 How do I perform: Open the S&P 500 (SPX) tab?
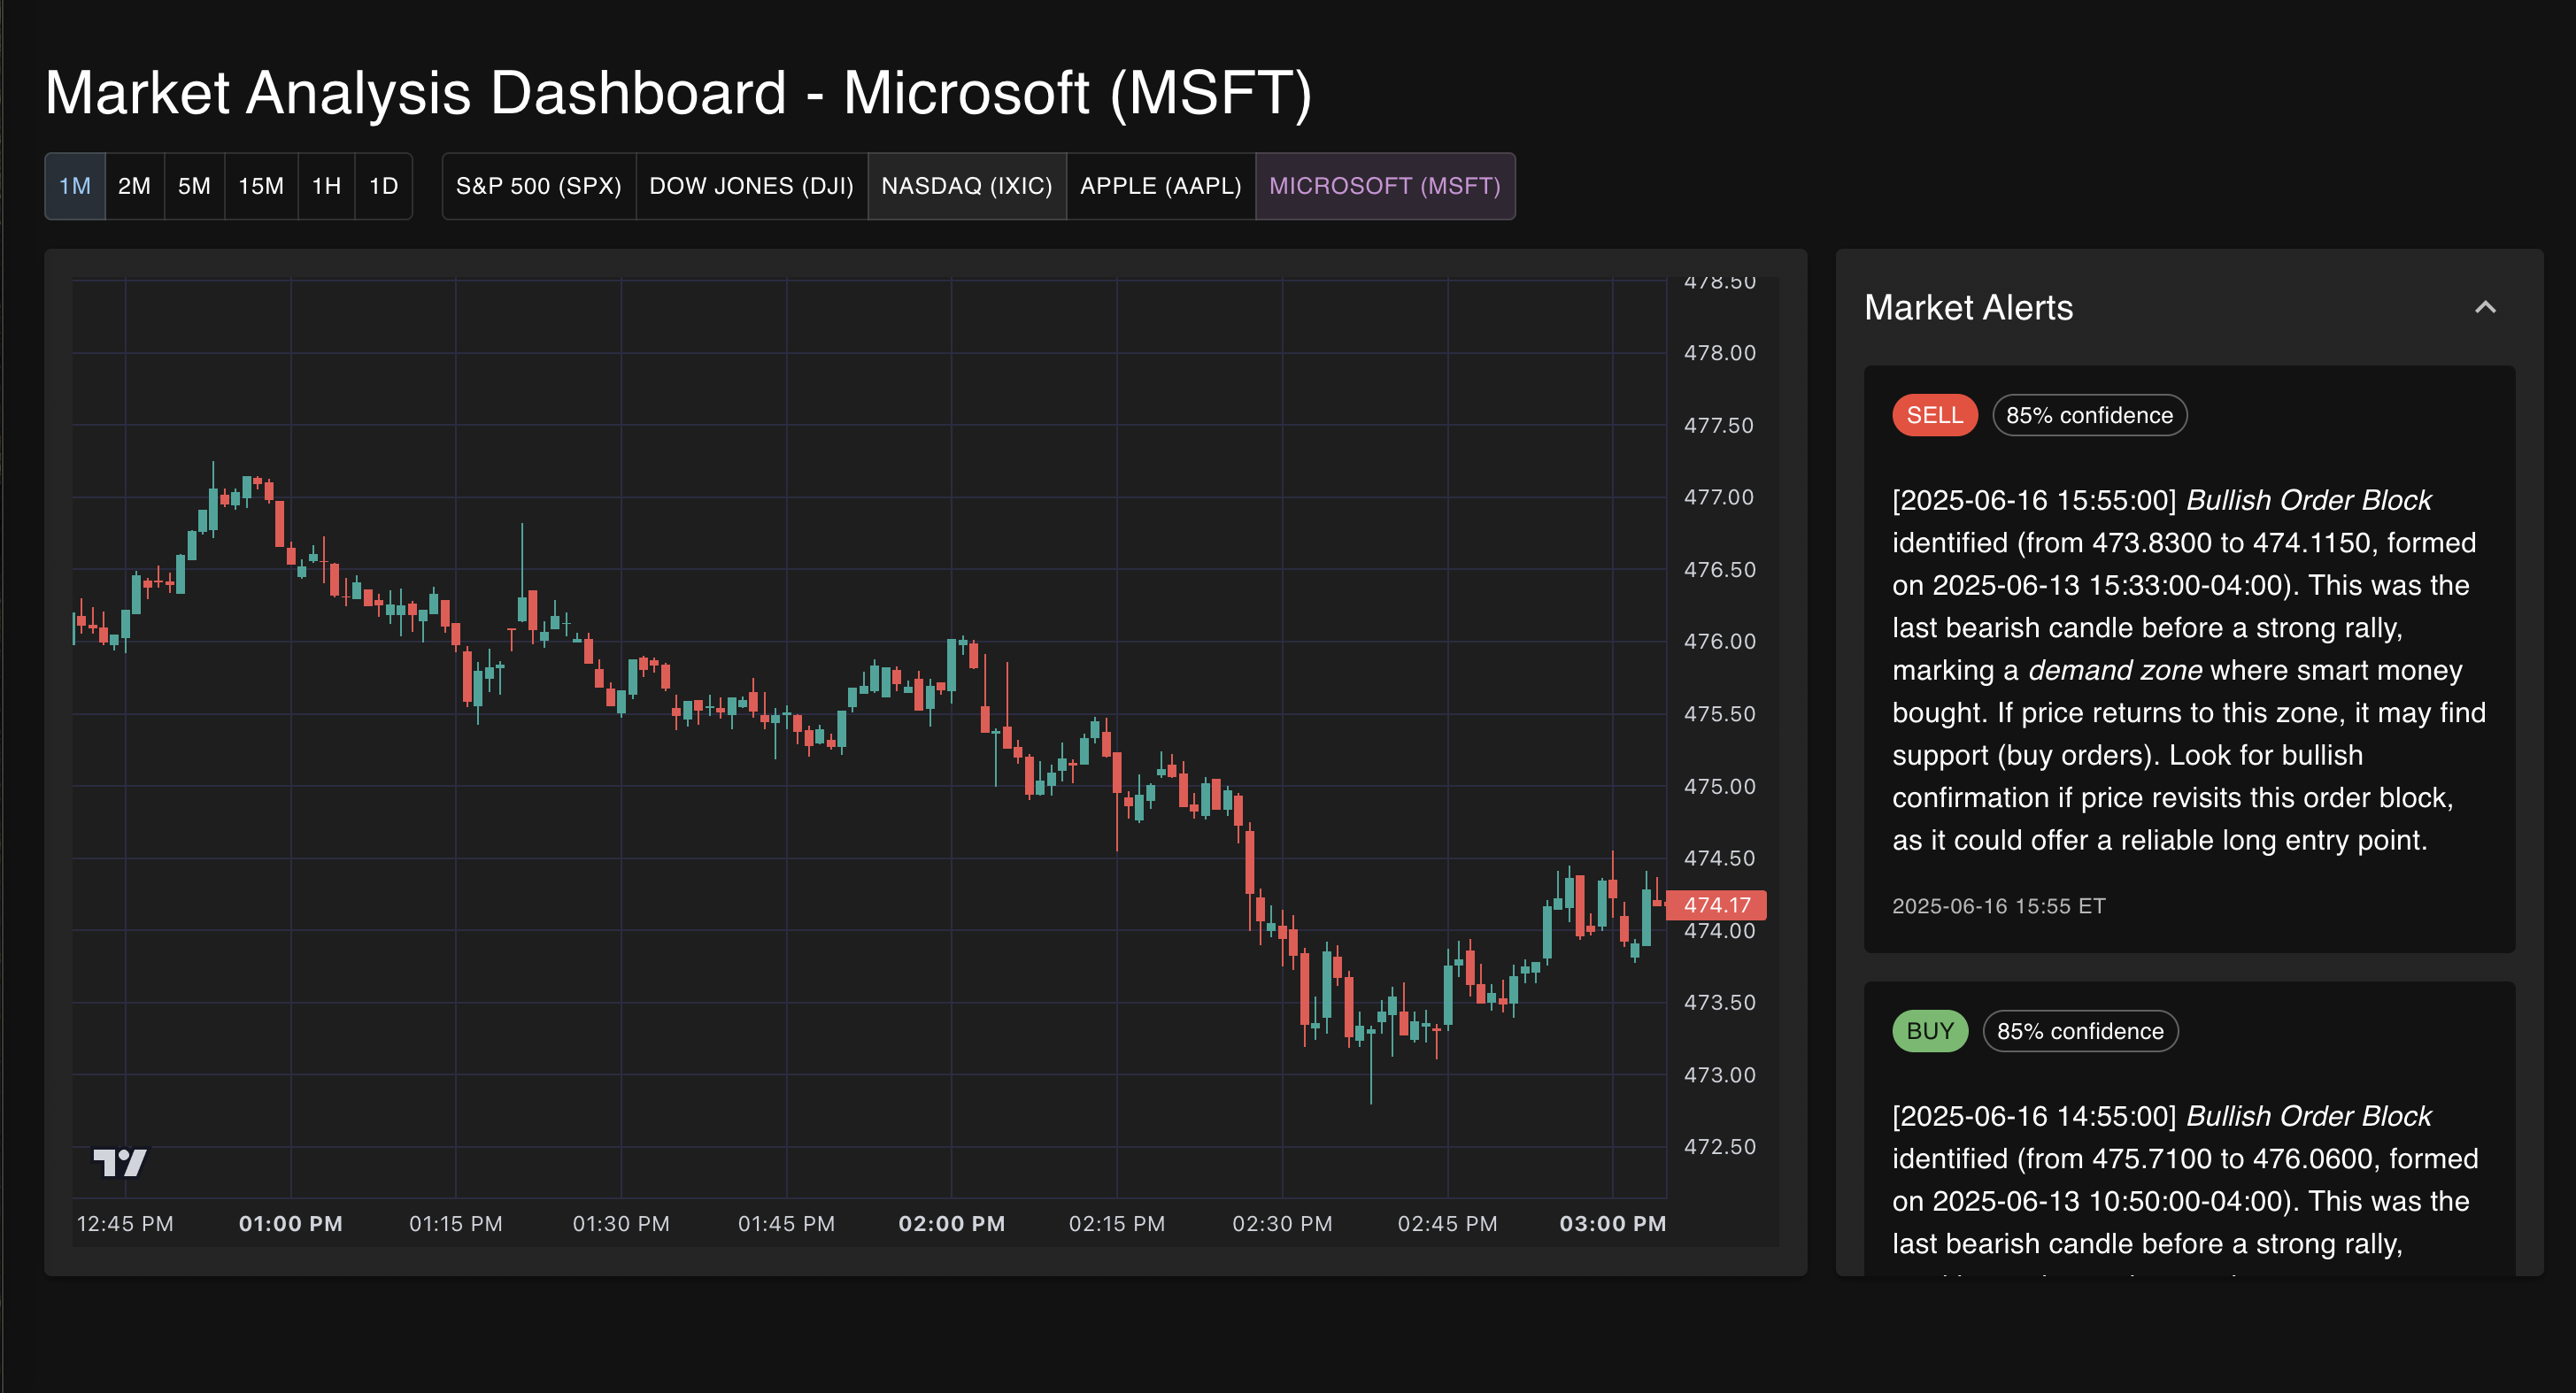pos(539,186)
